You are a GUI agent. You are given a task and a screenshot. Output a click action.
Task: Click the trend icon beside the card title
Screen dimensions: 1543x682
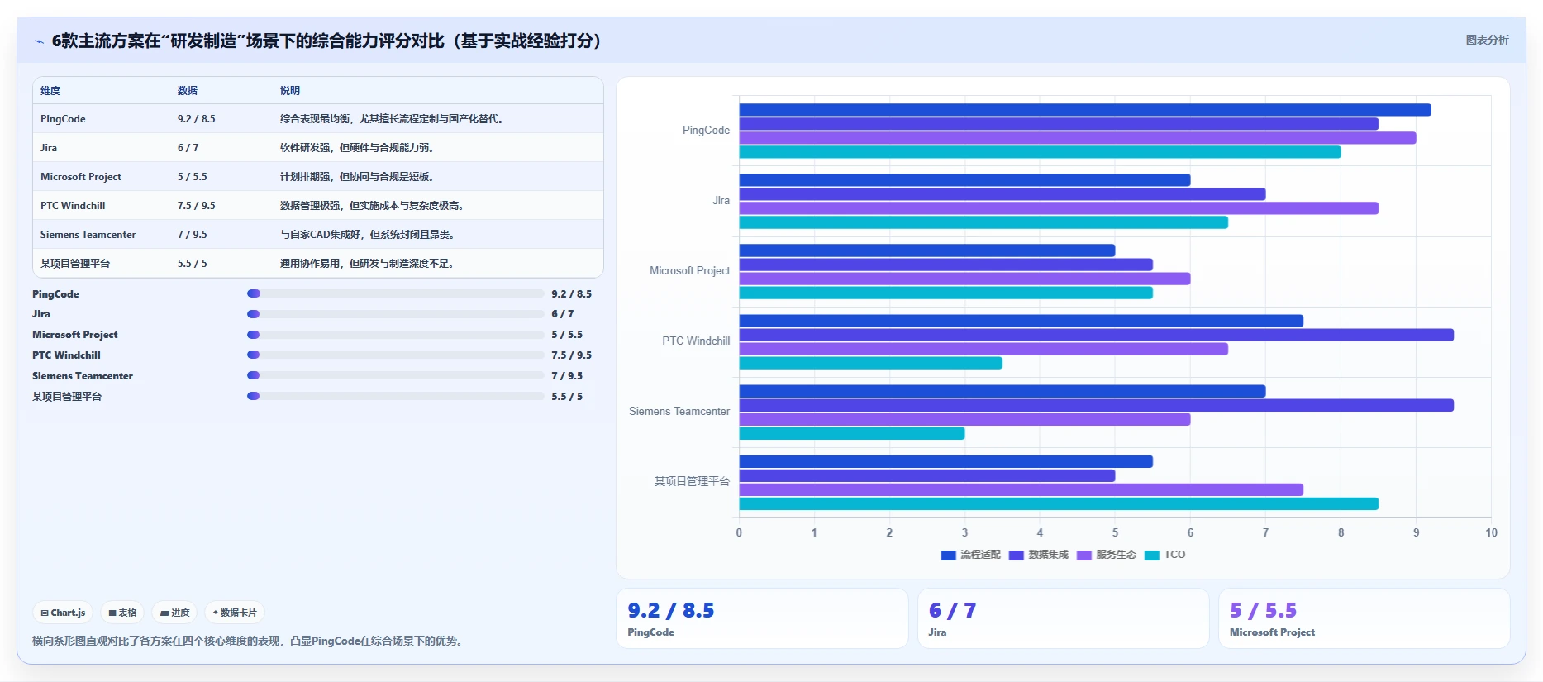(x=39, y=41)
